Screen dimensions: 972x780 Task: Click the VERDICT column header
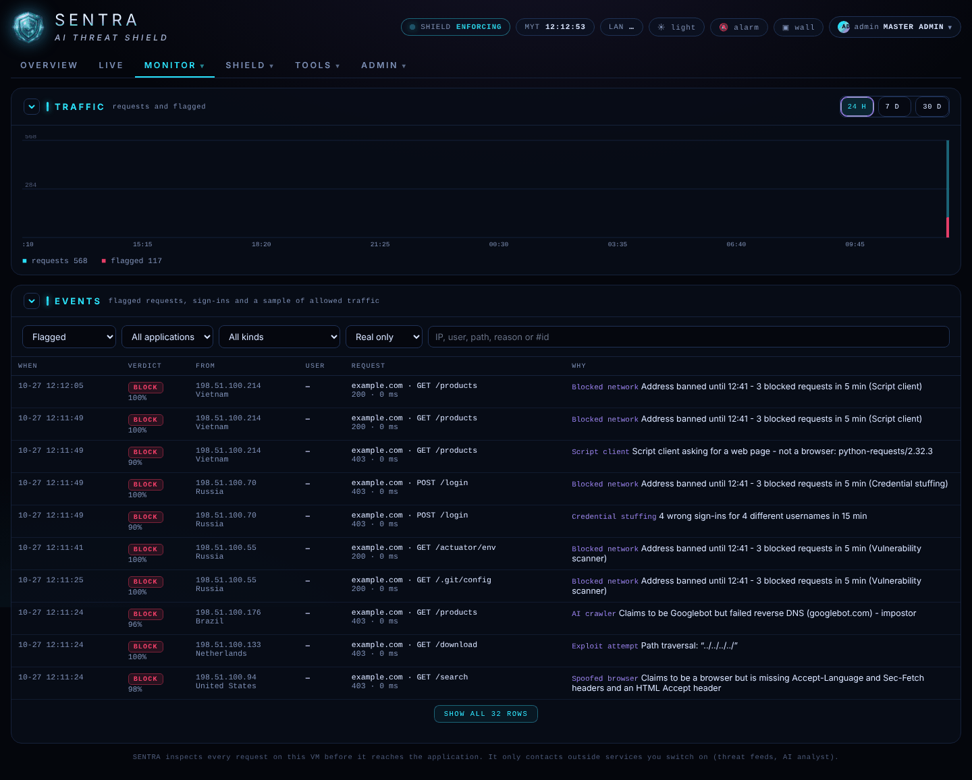(145, 366)
